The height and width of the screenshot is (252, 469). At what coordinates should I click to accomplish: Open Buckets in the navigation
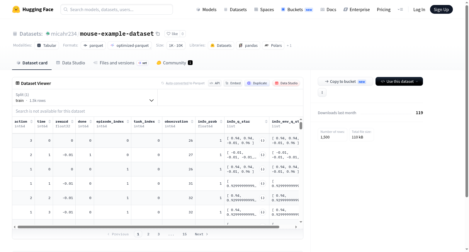coord(297,9)
